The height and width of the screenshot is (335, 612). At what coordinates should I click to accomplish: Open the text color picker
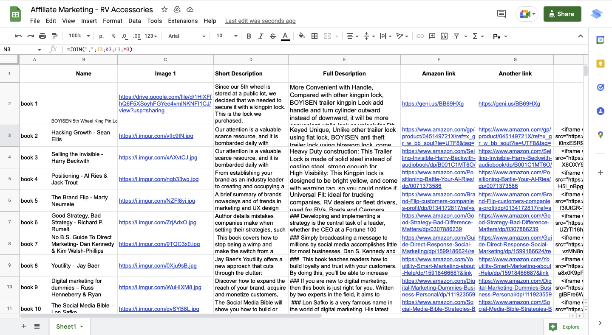285,36
